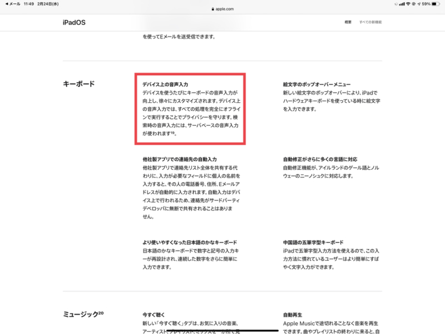
Task: Tap footnote 20 beside ミュージック
Action: (x=101, y=313)
